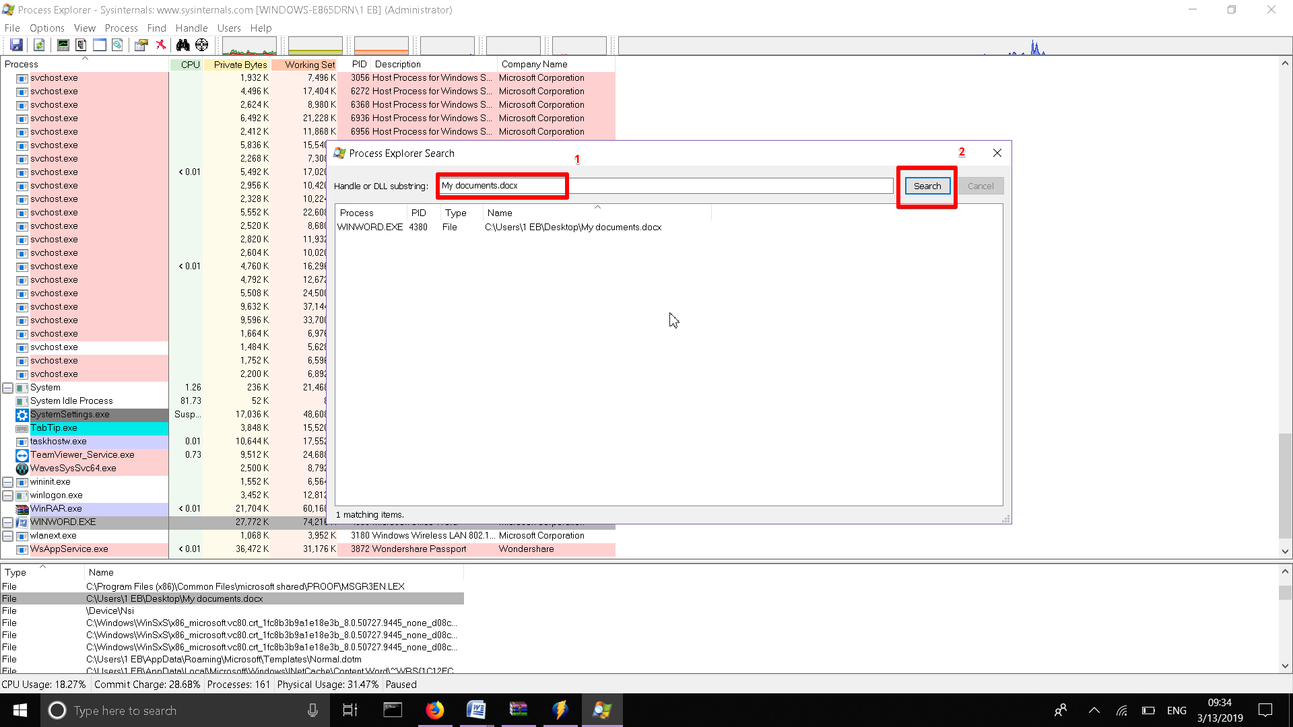The width and height of the screenshot is (1293, 727).
Task: Collapse the System process tree node
Action: pyautogui.click(x=7, y=388)
